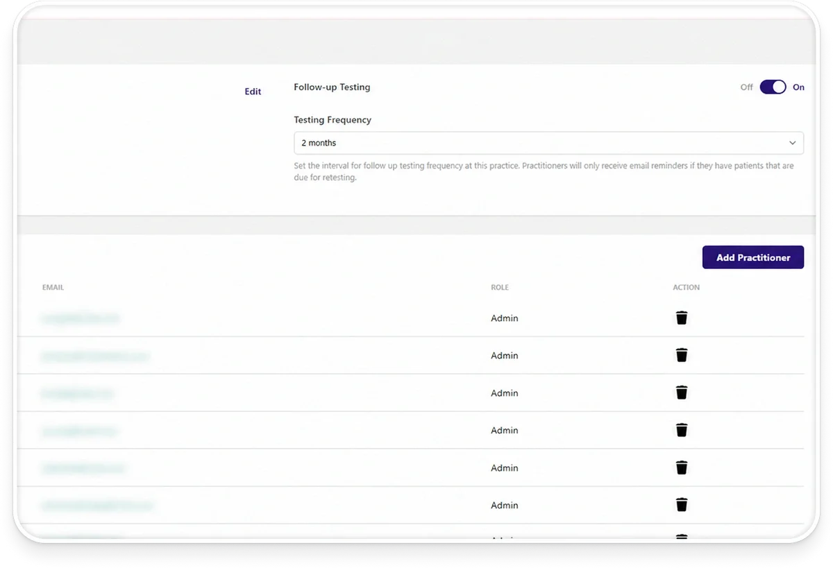This screenshot has width=833, height=568.
Task: Delete the first practitioner in the list
Action: pyautogui.click(x=682, y=318)
